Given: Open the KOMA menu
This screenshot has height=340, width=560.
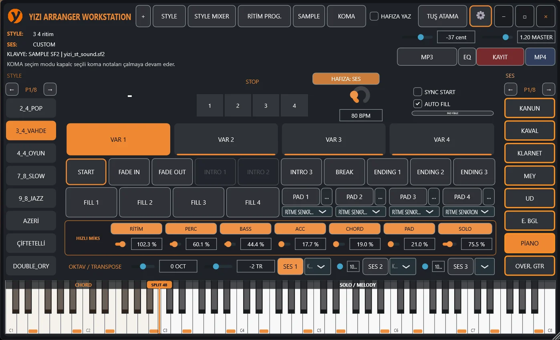Looking at the screenshot, I should (x=346, y=16).
